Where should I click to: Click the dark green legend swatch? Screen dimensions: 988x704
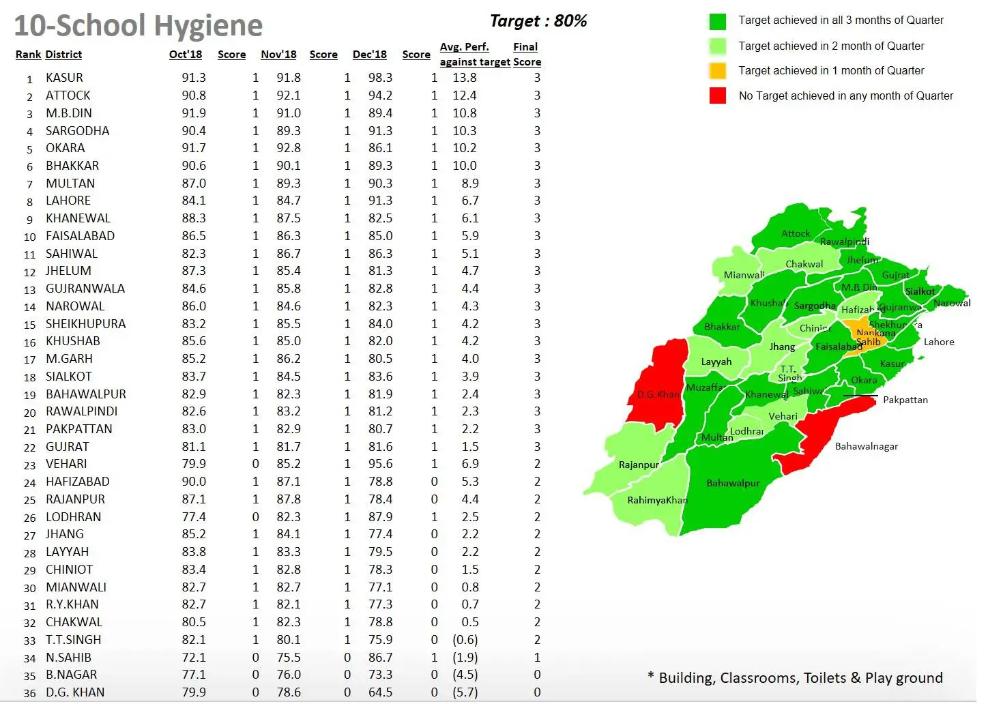pyautogui.click(x=717, y=21)
